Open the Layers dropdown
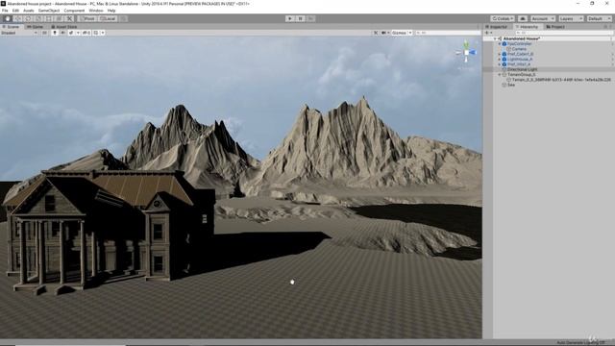Image resolution: width=615 pixels, height=346 pixels. pos(571,18)
